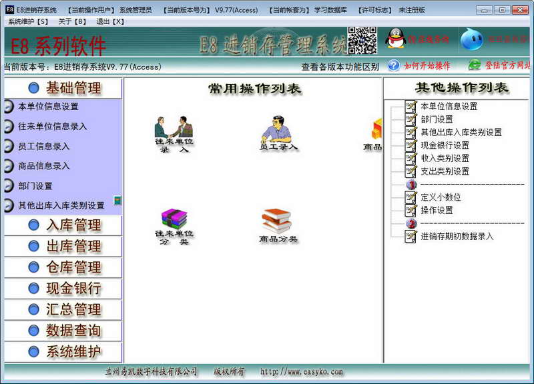The height and width of the screenshot is (384, 534).
Task: Click notepad icon beside 其他出库入库类别设置 in right list
Action: [x=411, y=132]
